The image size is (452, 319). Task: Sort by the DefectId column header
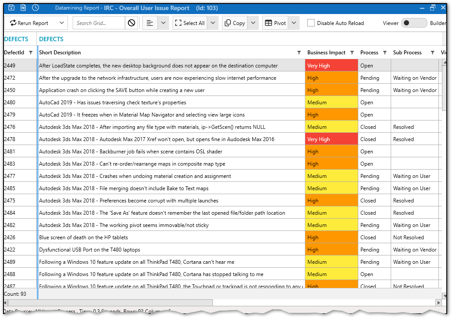pyautogui.click(x=14, y=53)
